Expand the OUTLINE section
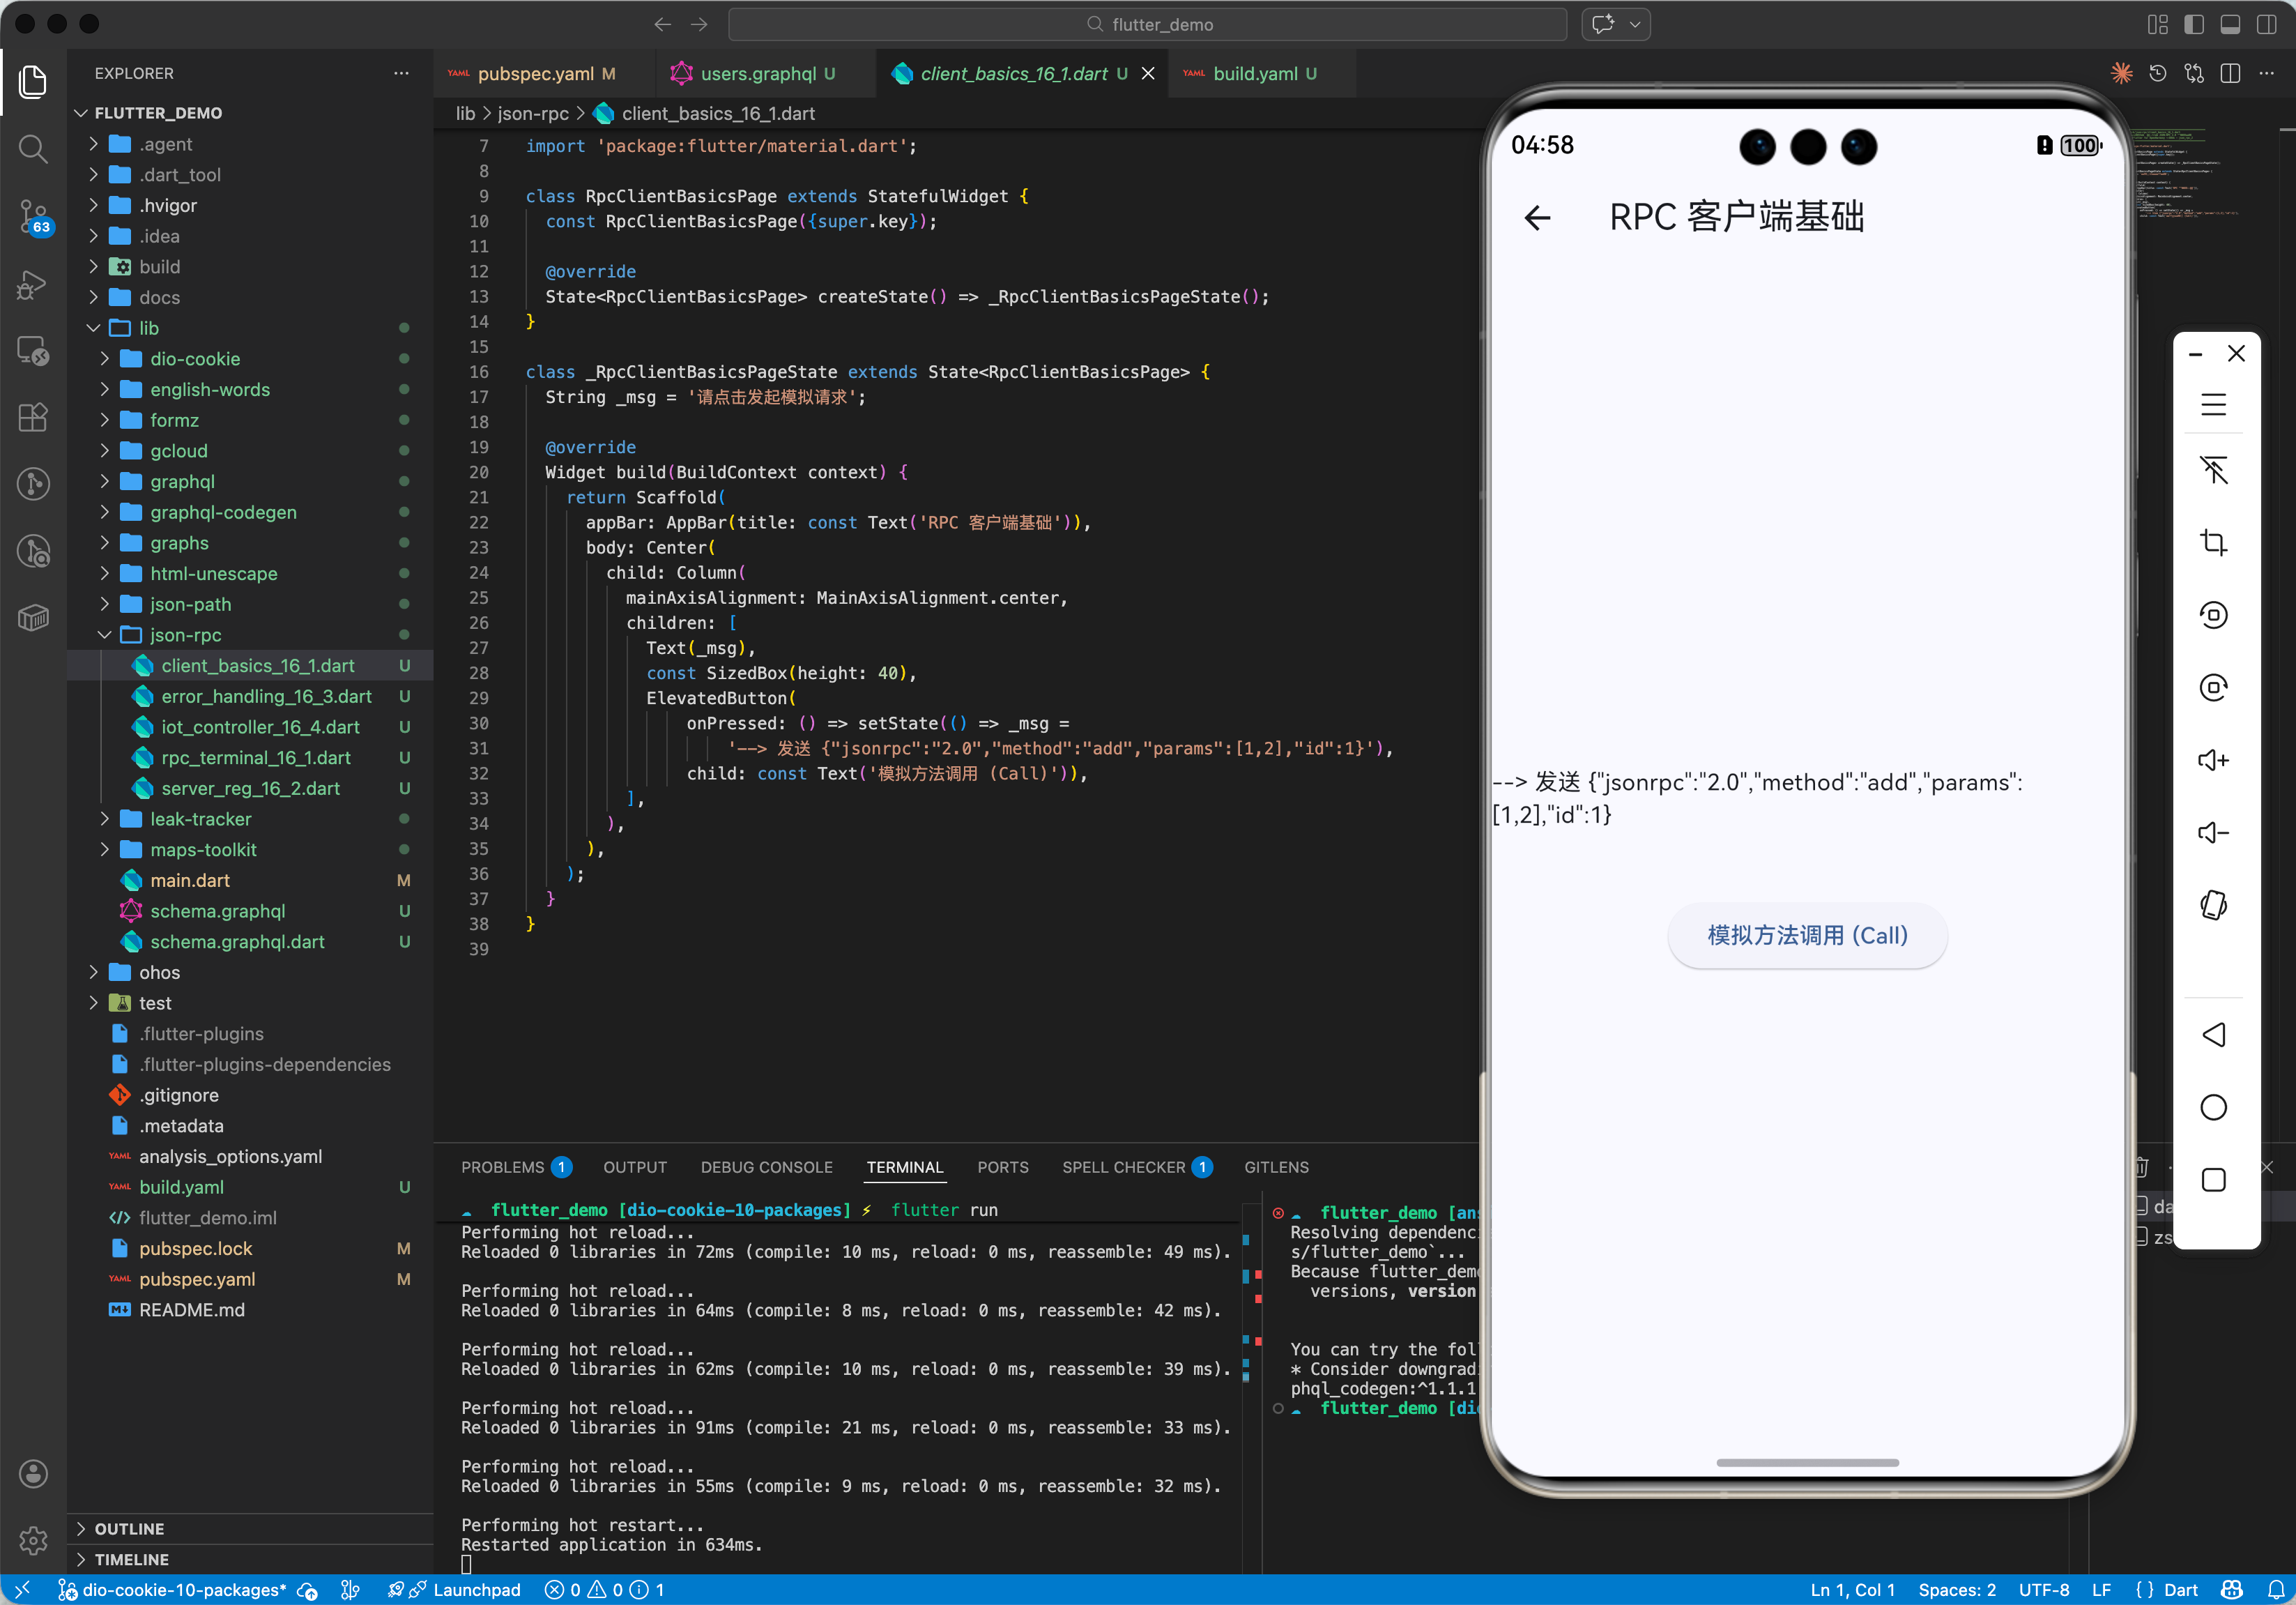 (x=129, y=1528)
